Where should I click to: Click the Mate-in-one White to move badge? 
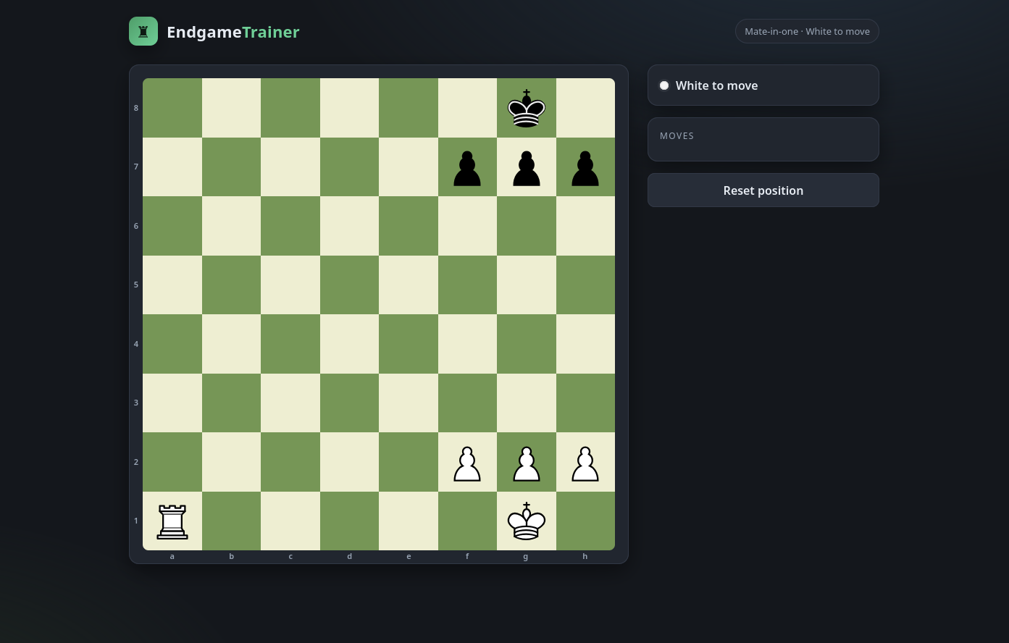click(x=807, y=31)
